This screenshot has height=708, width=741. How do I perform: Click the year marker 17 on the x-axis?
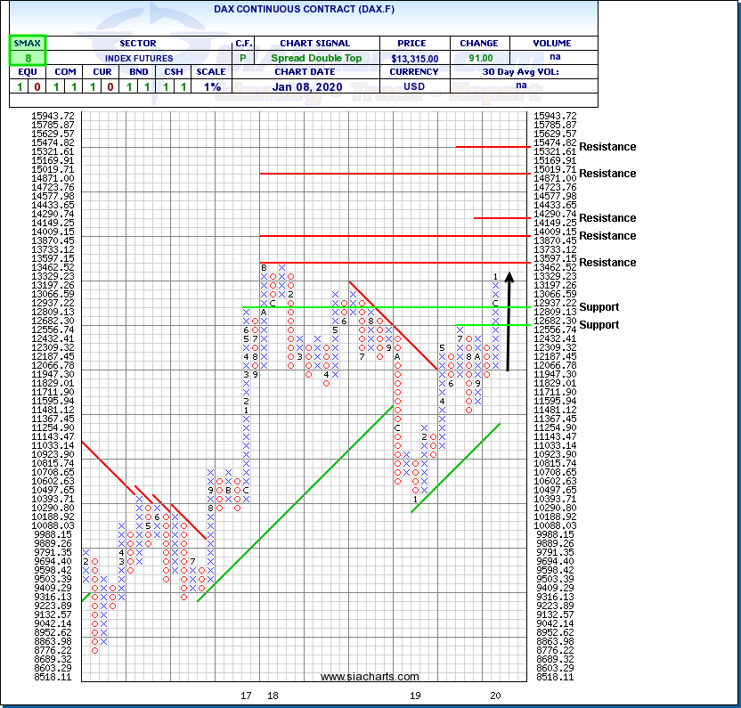click(x=247, y=696)
